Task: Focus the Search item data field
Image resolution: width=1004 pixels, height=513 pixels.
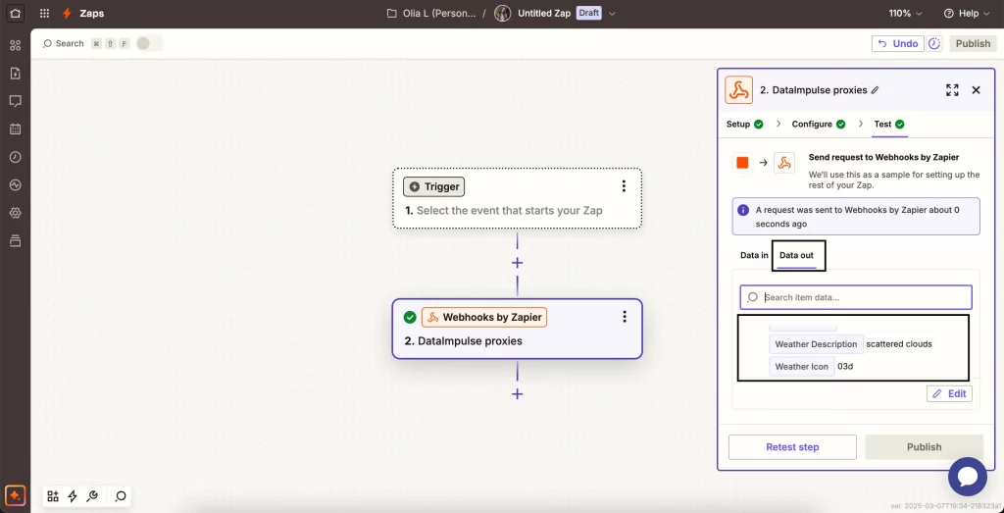Action: [856, 297]
